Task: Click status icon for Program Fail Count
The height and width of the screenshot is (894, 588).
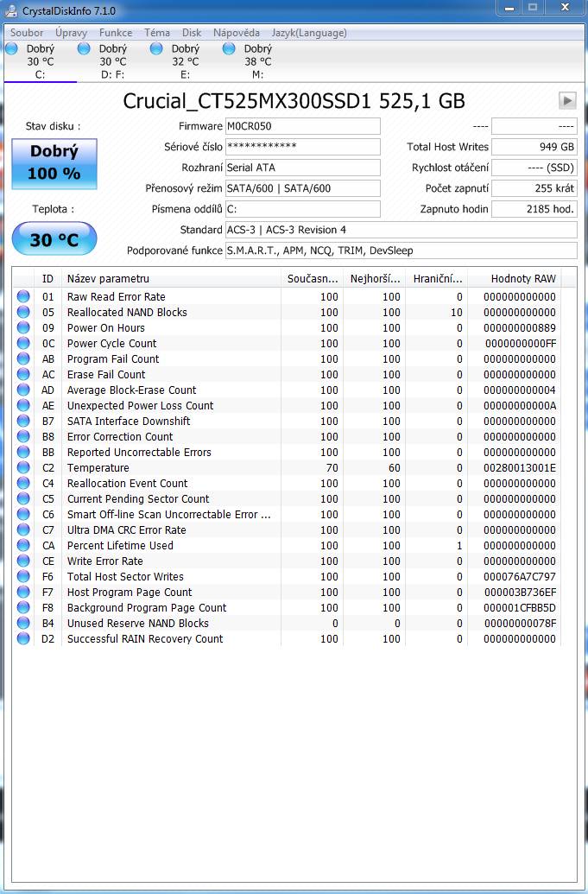Action: (23, 358)
